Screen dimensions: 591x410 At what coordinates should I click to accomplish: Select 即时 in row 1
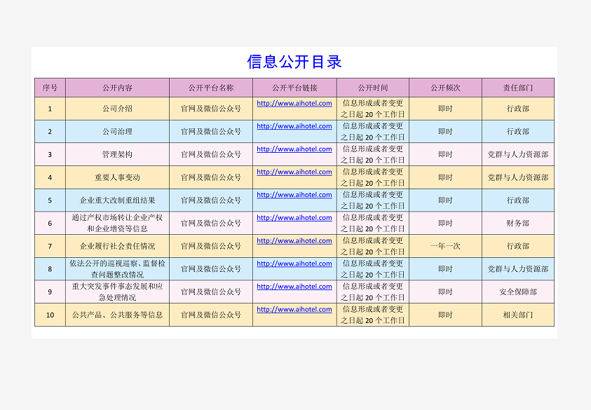[445, 109]
